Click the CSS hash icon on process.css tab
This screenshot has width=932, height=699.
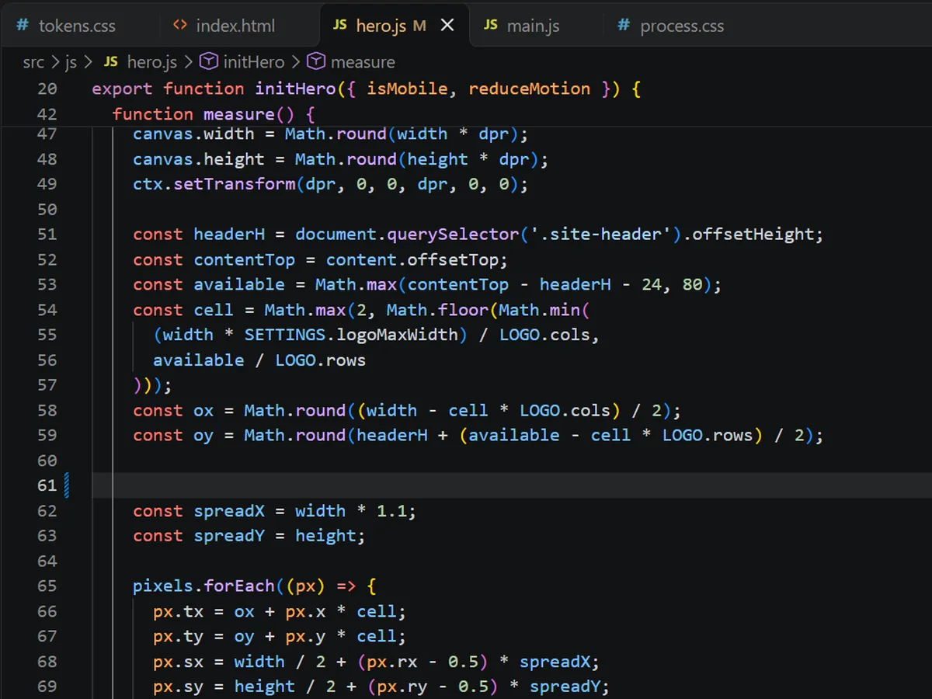pos(623,26)
